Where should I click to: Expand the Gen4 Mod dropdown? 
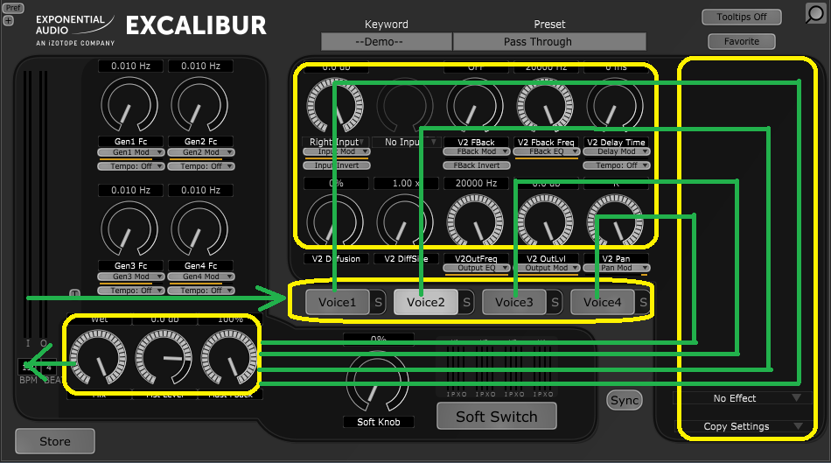pyautogui.click(x=201, y=277)
